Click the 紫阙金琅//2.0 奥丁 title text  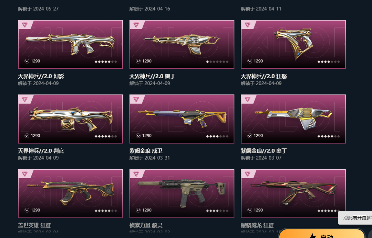264,151
